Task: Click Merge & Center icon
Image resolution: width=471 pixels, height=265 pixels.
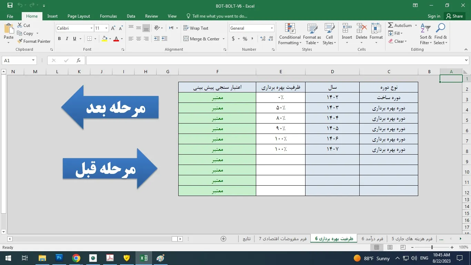Action: [x=186, y=39]
